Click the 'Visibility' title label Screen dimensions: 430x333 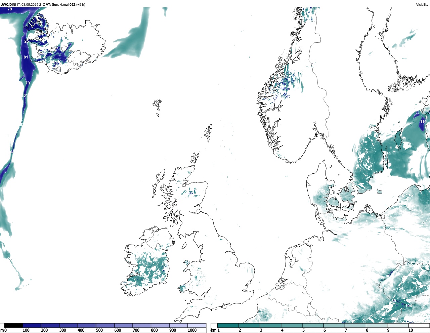coord(422,4)
